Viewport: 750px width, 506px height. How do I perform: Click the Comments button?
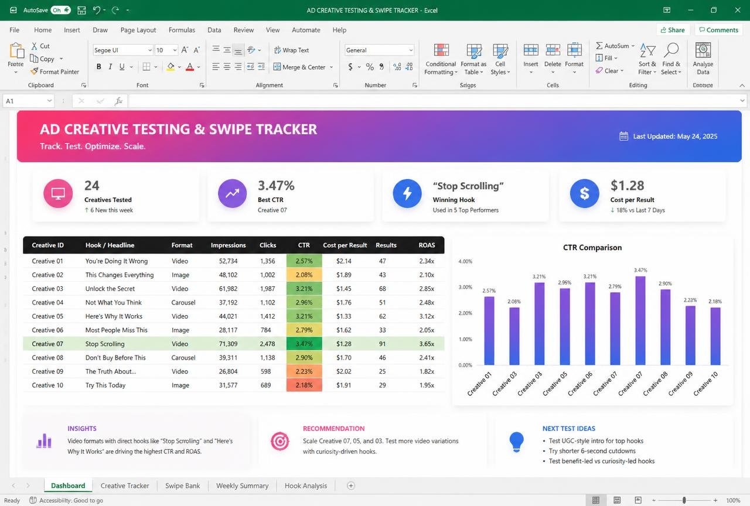[718, 30]
